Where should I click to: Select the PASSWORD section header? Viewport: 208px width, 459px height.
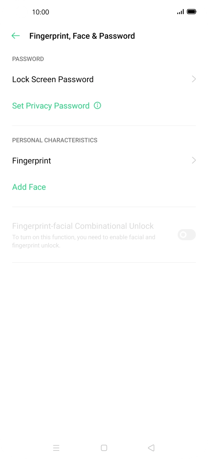coord(28,59)
